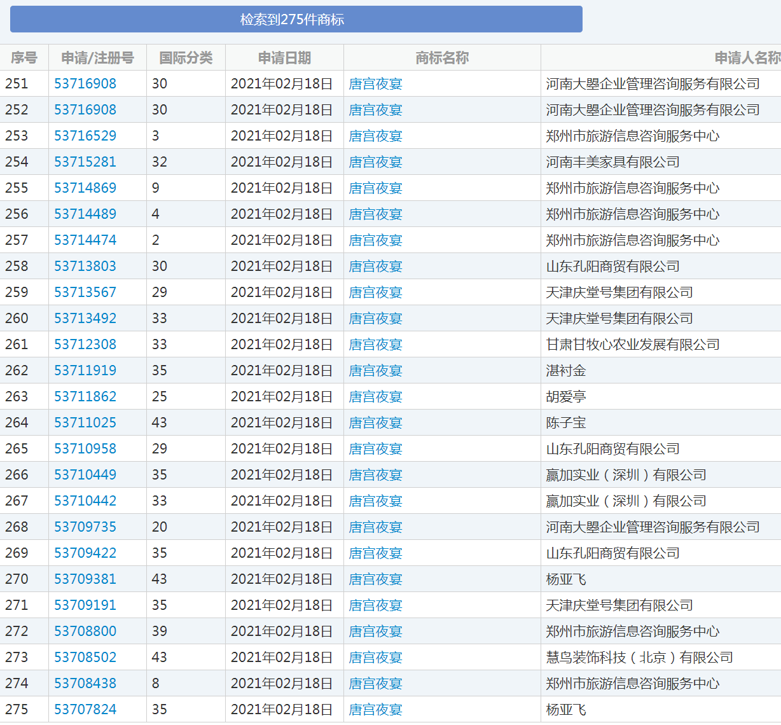Open registration number 53716908 in row 252
Viewport: 781px width, 725px height.
(85, 109)
